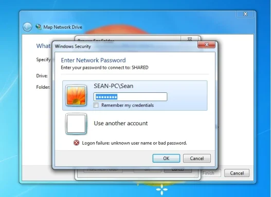This screenshot has width=271, height=197.
Task: Tick the Remember my credentials checkbox
Action: pyautogui.click(x=96, y=105)
